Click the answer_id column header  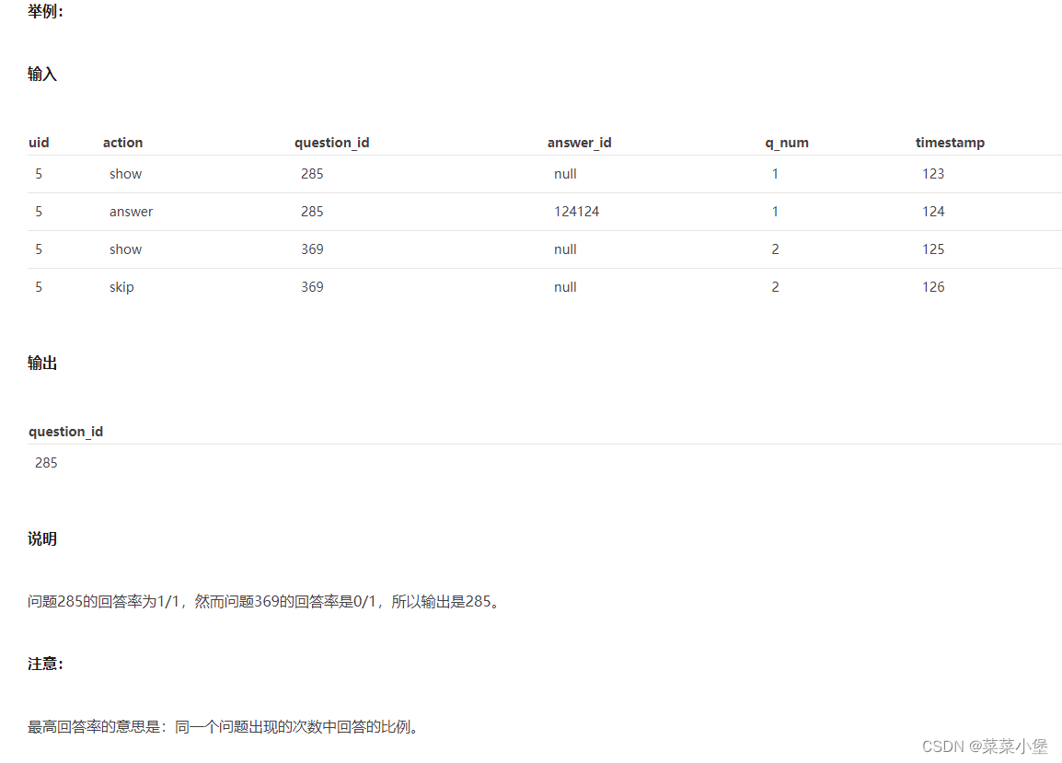click(580, 143)
